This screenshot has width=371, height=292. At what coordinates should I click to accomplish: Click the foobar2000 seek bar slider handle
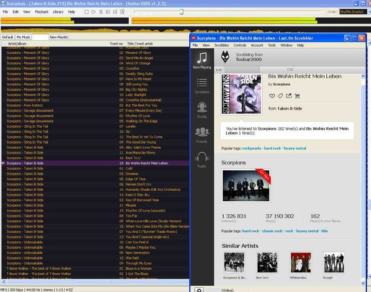tap(181, 12)
